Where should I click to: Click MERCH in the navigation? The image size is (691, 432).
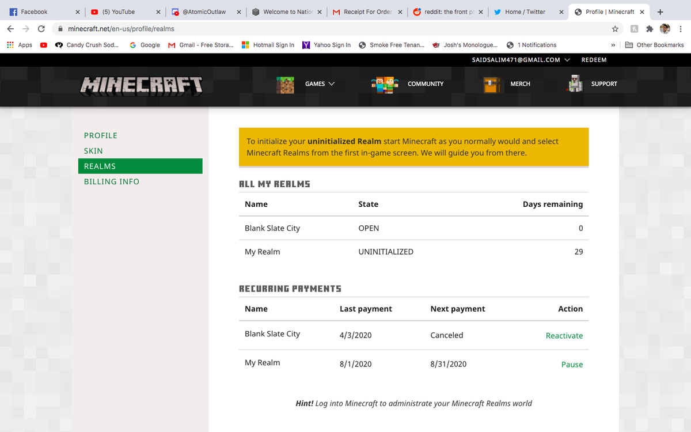[520, 84]
